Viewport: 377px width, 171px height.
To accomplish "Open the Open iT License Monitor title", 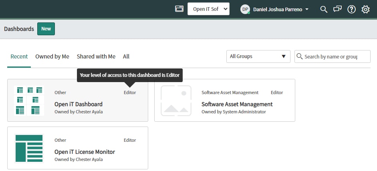I will (x=85, y=152).
